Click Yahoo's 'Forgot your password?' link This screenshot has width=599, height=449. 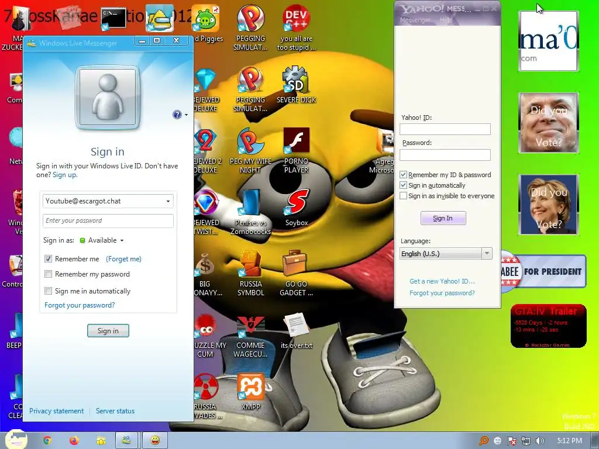tap(442, 293)
